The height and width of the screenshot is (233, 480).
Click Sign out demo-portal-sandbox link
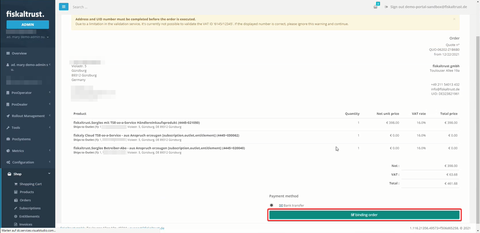coord(429,7)
